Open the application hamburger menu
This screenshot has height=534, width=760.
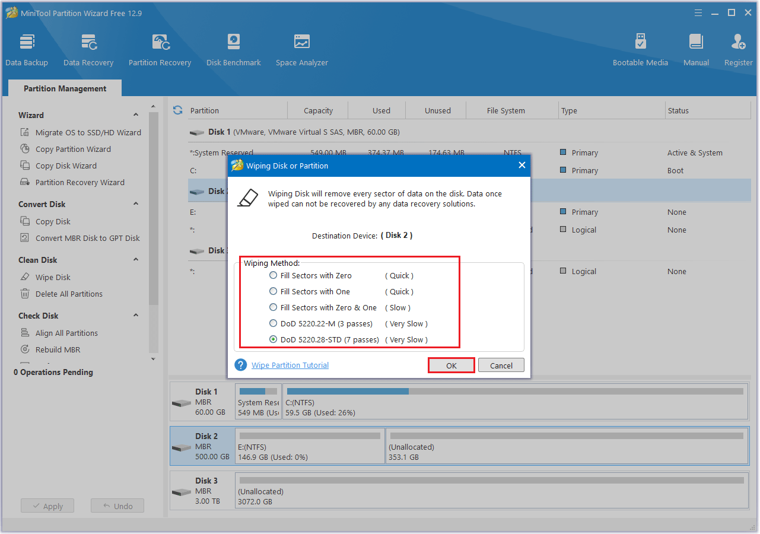[698, 12]
